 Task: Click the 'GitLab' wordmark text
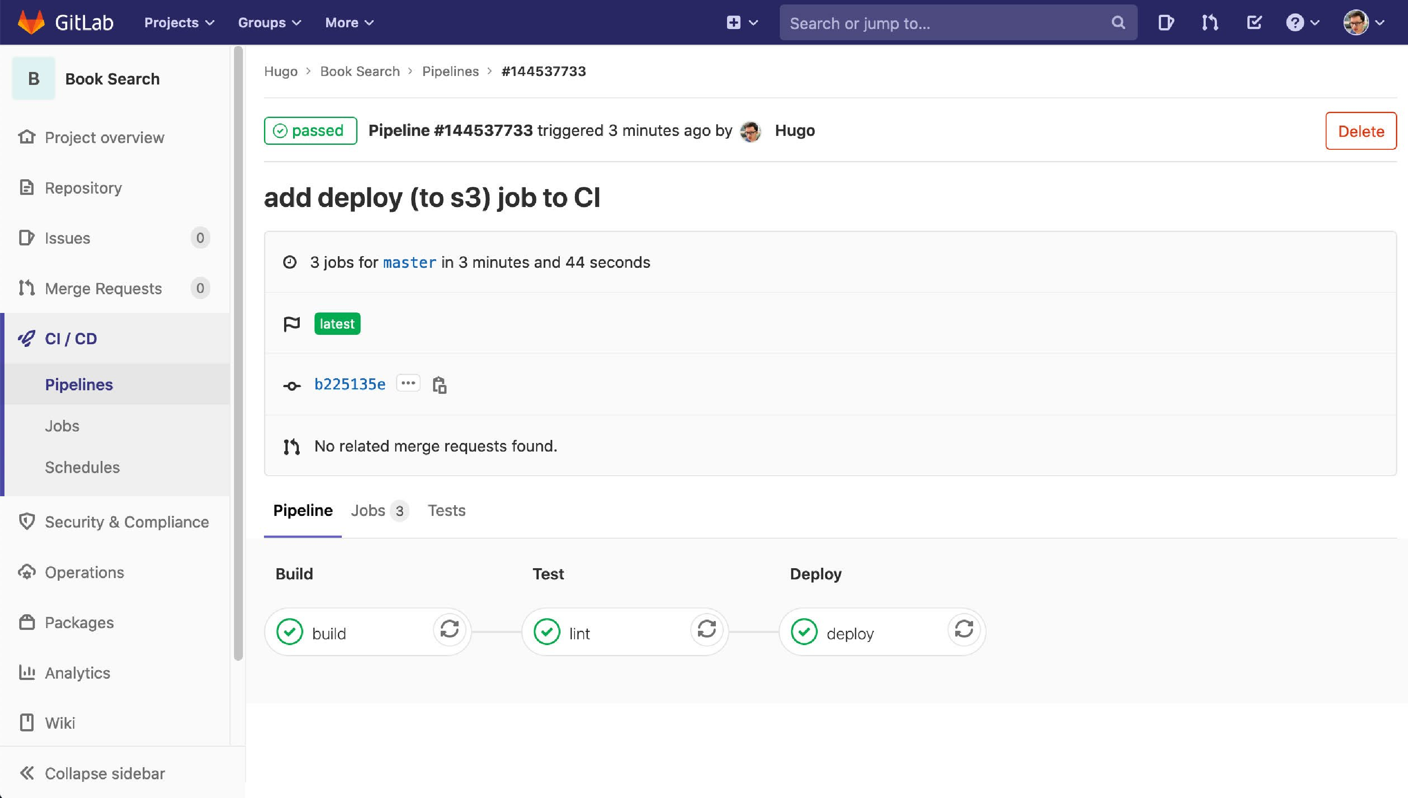coord(85,22)
